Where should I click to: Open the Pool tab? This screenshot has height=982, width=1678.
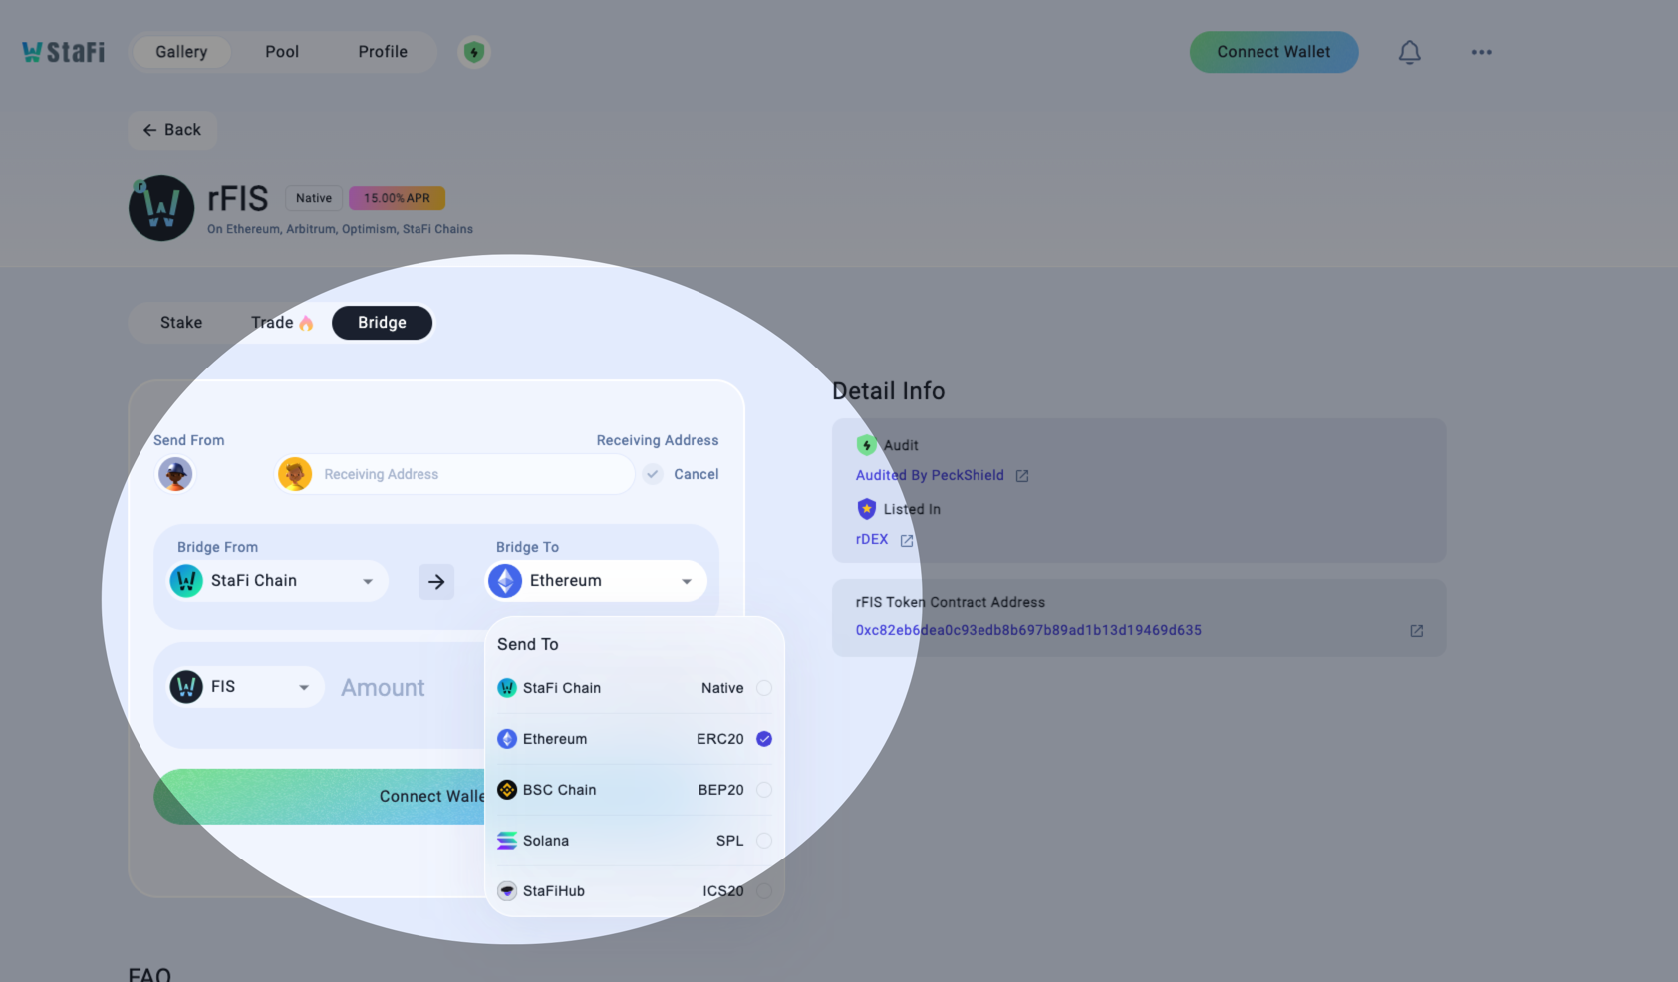pyautogui.click(x=282, y=52)
